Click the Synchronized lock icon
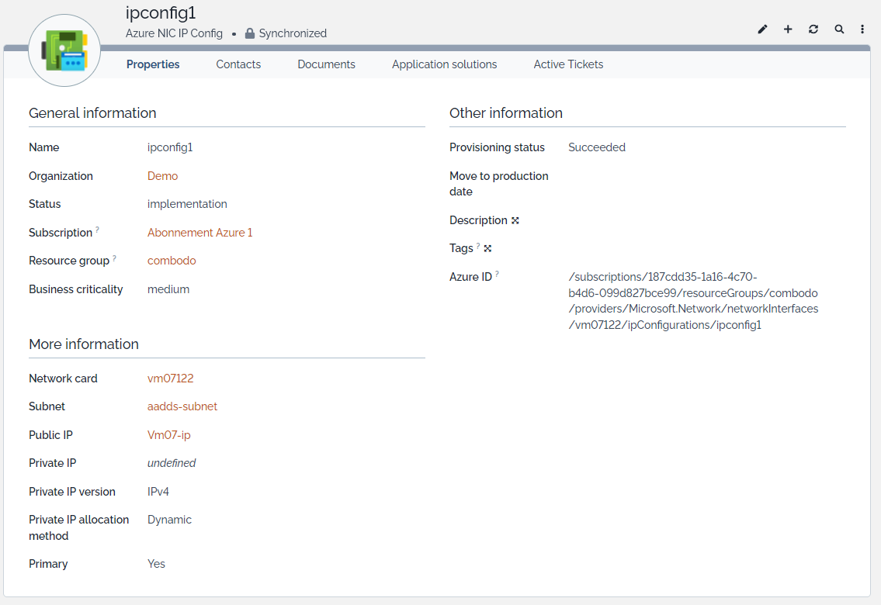881x605 pixels. pos(250,34)
